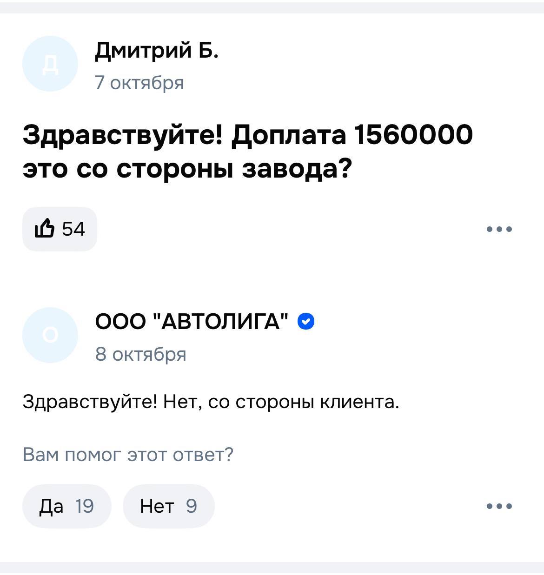544x575 pixels.
Task: Click the like counter showing 54
Action: [x=73, y=228]
